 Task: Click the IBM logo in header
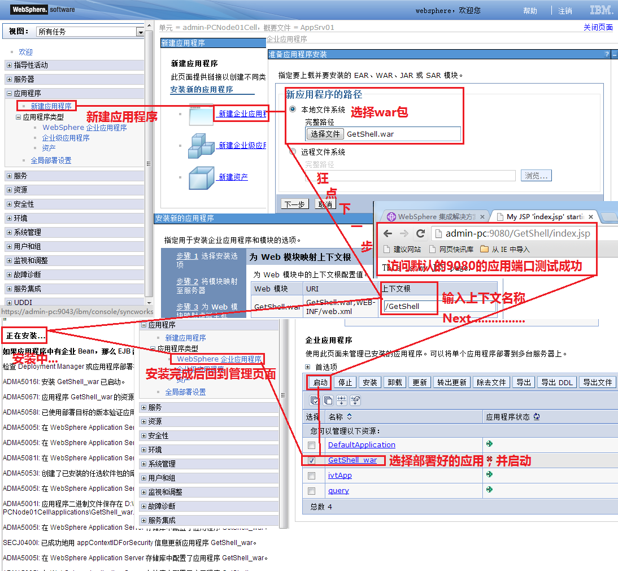coord(602,10)
